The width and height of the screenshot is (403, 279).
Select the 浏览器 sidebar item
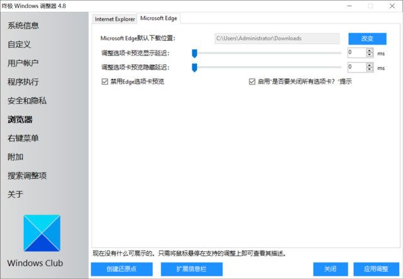[20, 120]
